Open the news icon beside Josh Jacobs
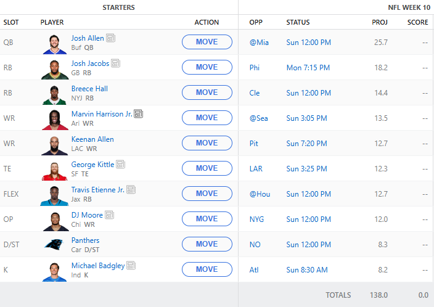The image size is (434, 307). (x=116, y=63)
